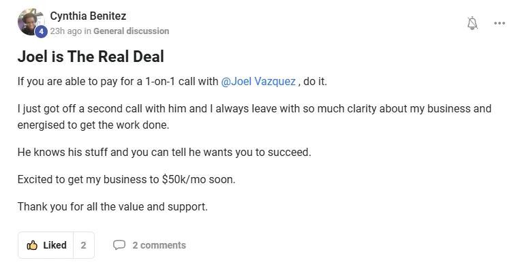
Task: Click the speech bubble comments icon
Action: pos(119,245)
